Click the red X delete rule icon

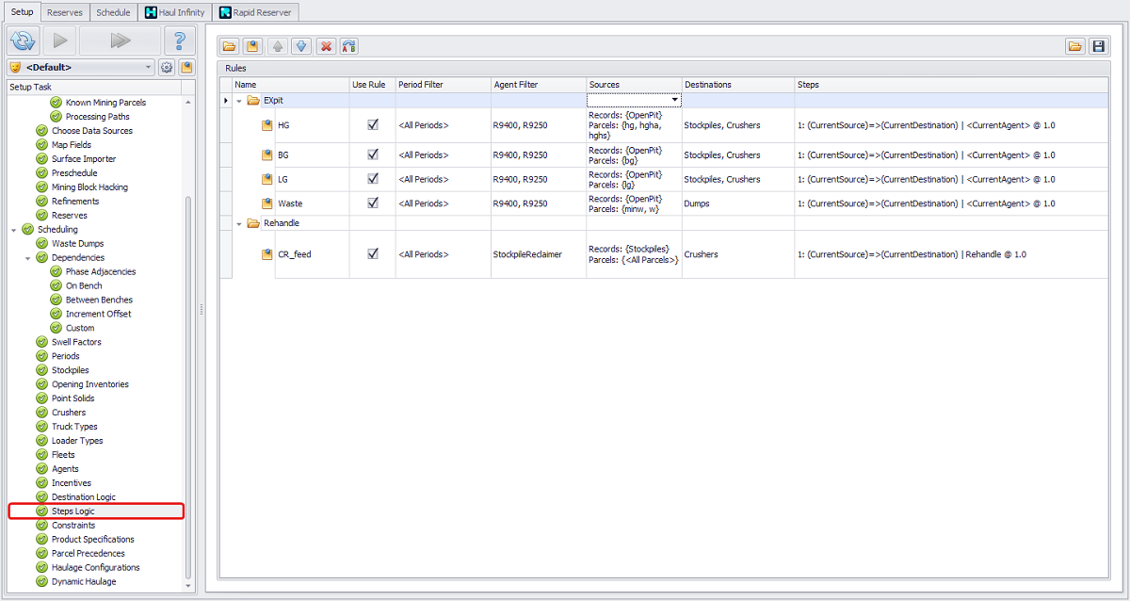(x=325, y=46)
